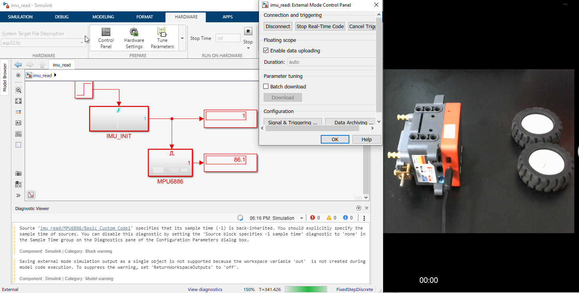Open the Diagnostic Viewer panel actions dropdown
This screenshot has width=579, height=293.
click(x=359, y=208)
